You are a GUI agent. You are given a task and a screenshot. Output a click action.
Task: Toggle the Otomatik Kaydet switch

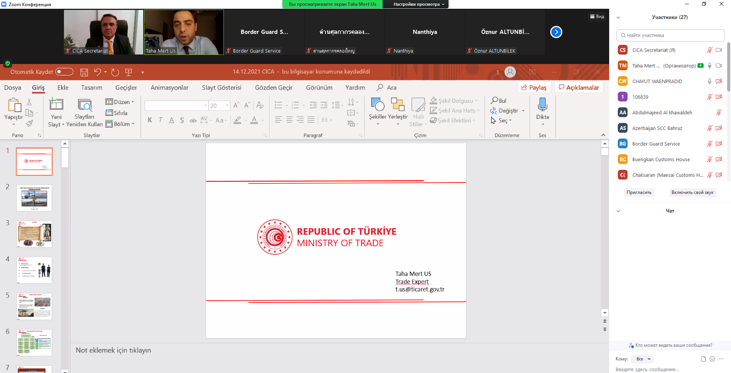point(64,72)
